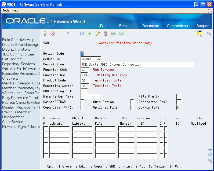The image size is (214, 171).
Task: Select the URL banner link
Action: (101, 26)
